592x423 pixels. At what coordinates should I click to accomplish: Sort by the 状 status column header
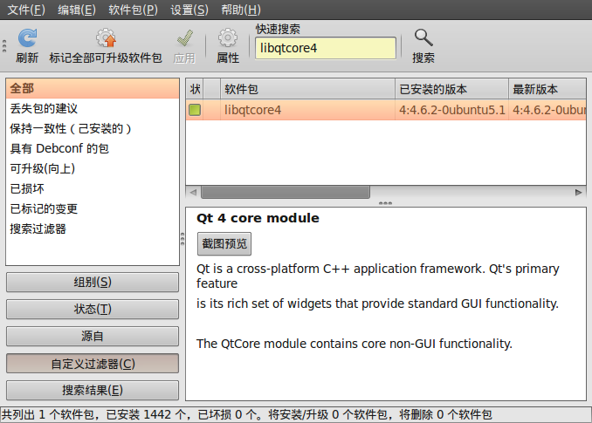coord(195,89)
